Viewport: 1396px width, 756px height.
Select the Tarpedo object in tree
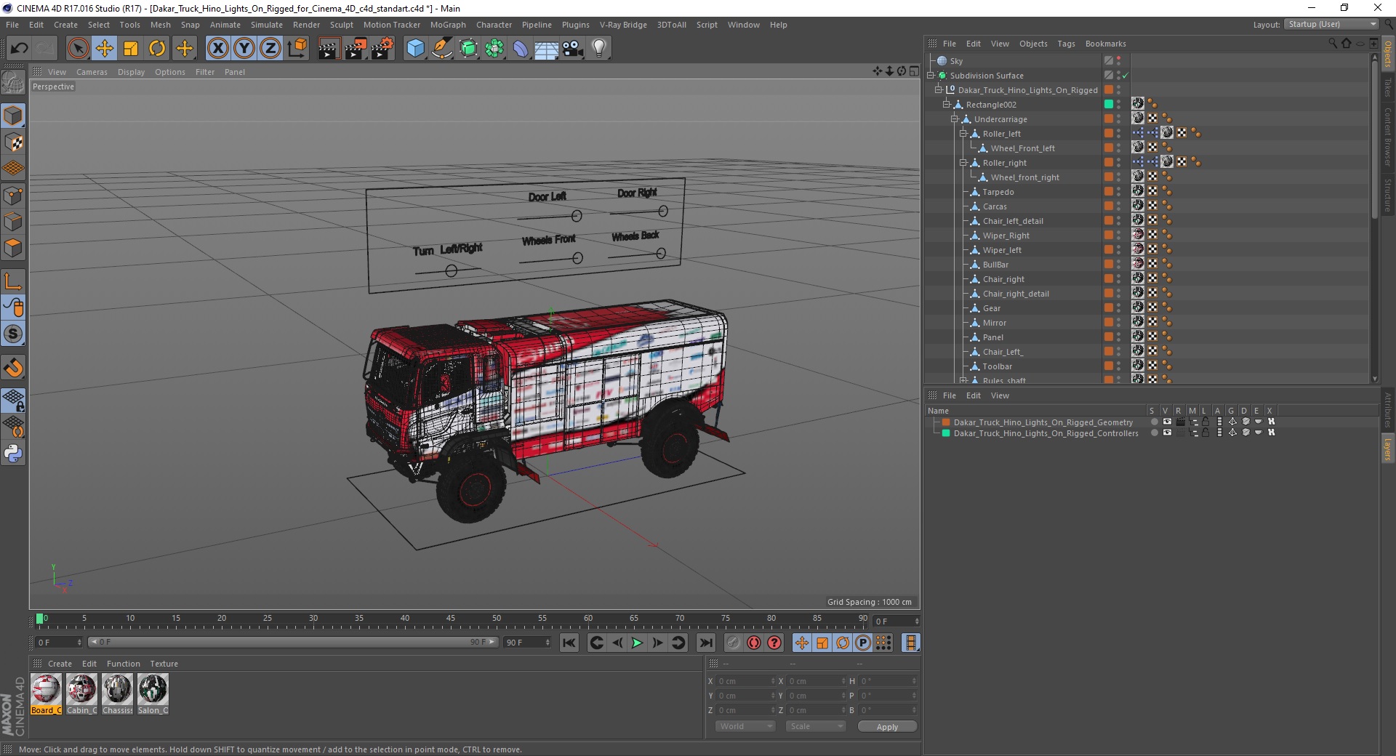(x=998, y=192)
